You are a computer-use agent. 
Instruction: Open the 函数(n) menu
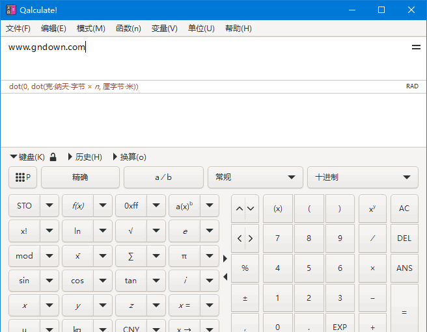coord(128,29)
